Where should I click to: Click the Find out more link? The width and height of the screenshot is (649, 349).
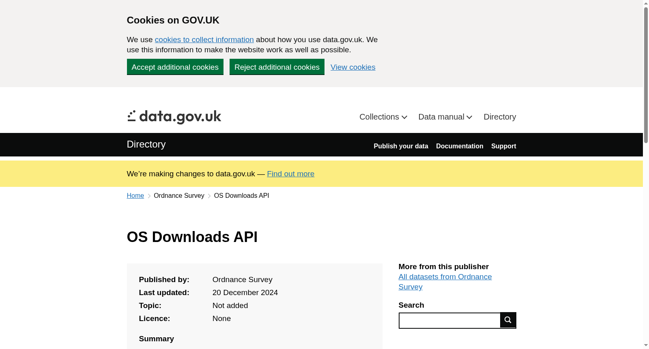(x=290, y=174)
